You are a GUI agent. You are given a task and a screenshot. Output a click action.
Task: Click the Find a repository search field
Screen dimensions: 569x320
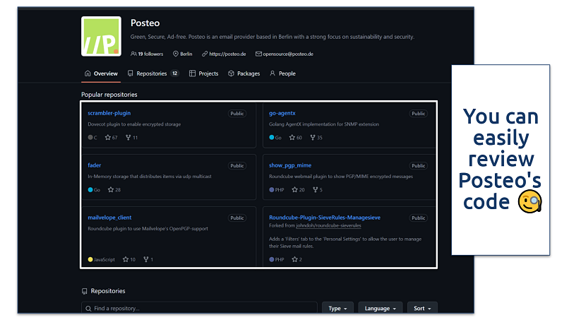point(199,309)
